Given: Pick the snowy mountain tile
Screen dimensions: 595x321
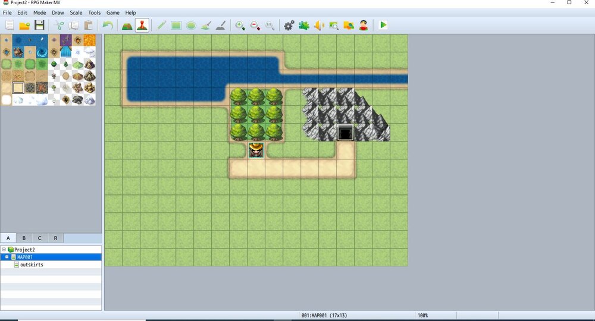Looking at the screenshot, I should tap(90, 99).
